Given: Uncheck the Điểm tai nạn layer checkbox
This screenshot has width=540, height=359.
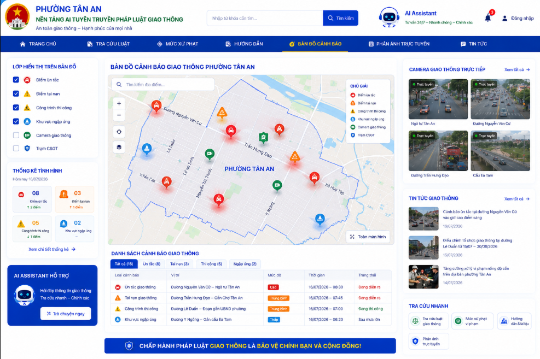Looking at the screenshot, I should click(x=16, y=93).
